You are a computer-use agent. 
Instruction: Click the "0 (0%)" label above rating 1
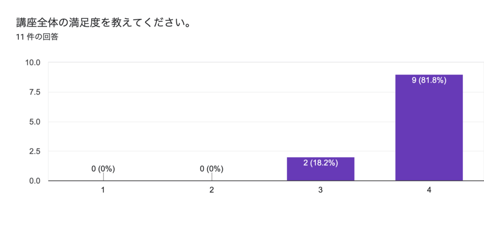(104, 169)
